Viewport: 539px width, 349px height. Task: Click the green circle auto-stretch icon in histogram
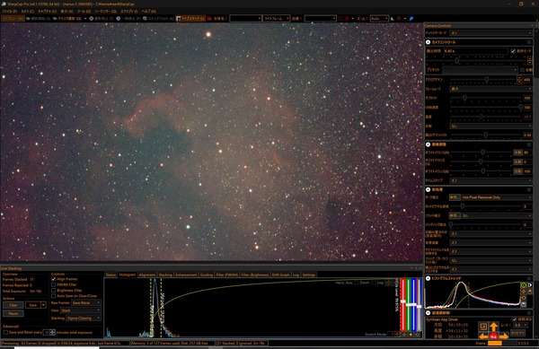524,285
